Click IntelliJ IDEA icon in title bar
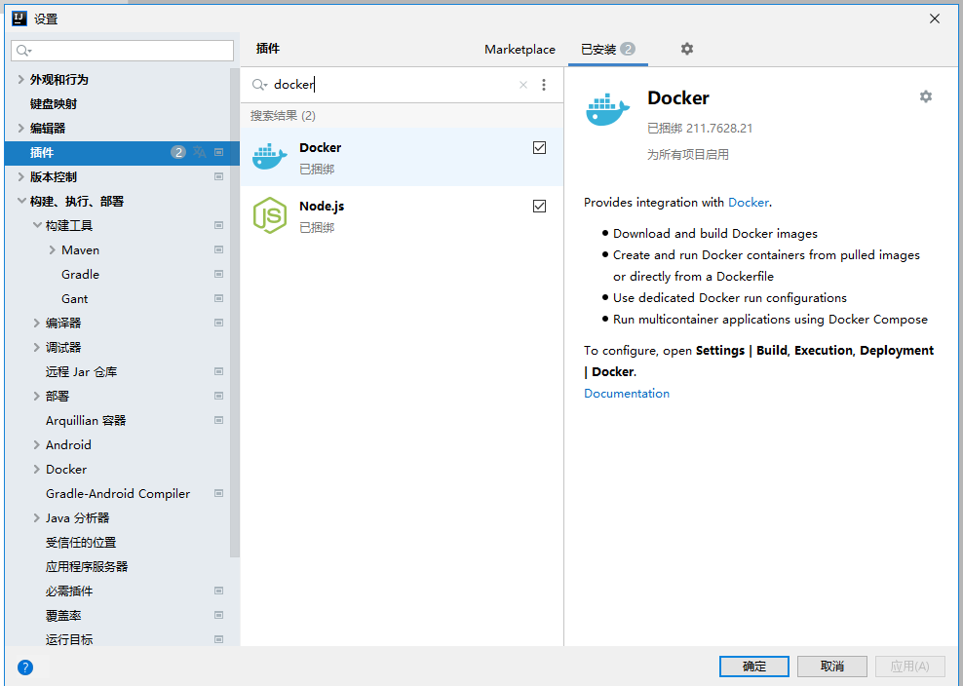Viewport: 963px width, 686px height. pyautogui.click(x=19, y=19)
